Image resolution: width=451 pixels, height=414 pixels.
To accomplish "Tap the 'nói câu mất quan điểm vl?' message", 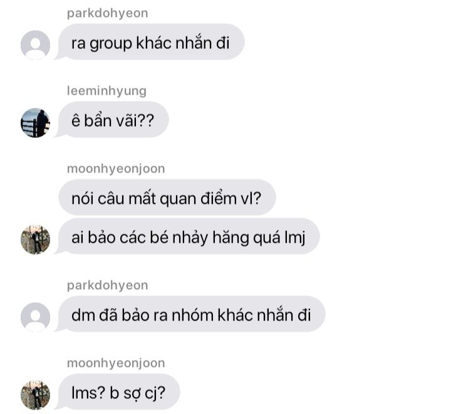I will coord(167,198).
